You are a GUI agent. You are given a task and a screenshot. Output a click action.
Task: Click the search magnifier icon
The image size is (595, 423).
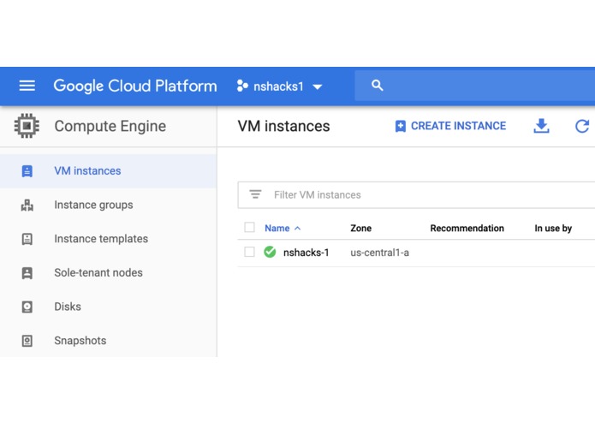378,86
